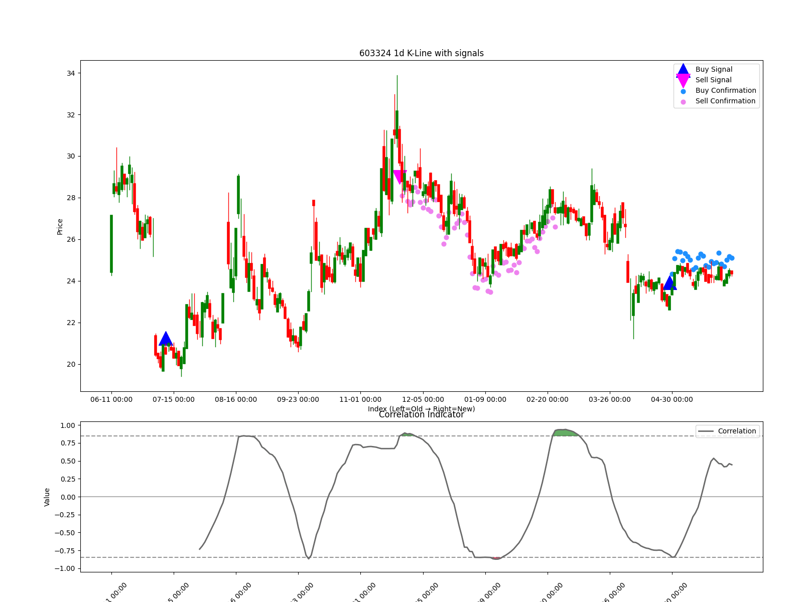Click the blue buy triangle near 04-30
803x602 pixels.
pyautogui.click(x=670, y=282)
